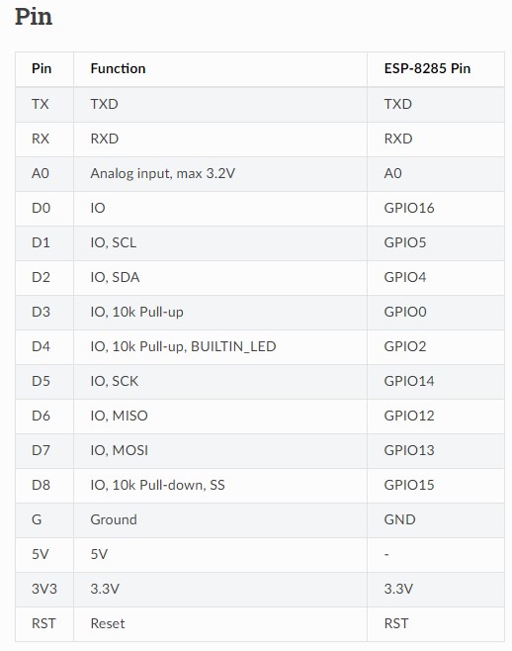512x651 pixels.
Task: Select 'IO, 10k Pull-up, BUILTIN_LED' text
Action: (183, 346)
